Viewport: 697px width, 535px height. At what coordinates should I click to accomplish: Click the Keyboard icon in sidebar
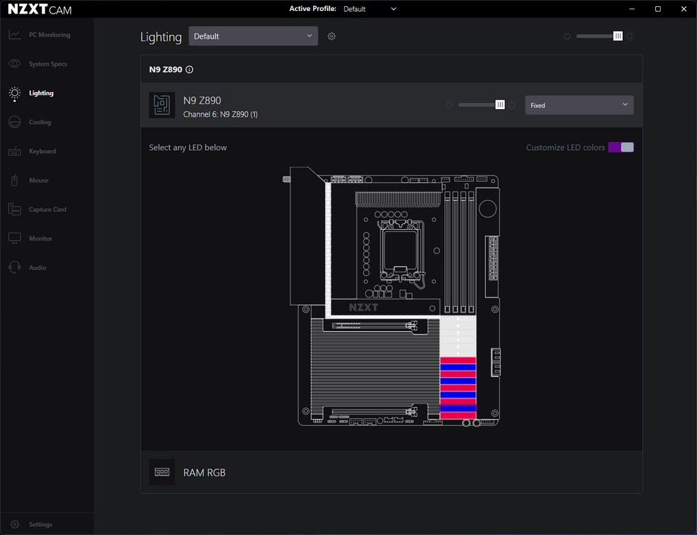pyautogui.click(x=14, y=151)
